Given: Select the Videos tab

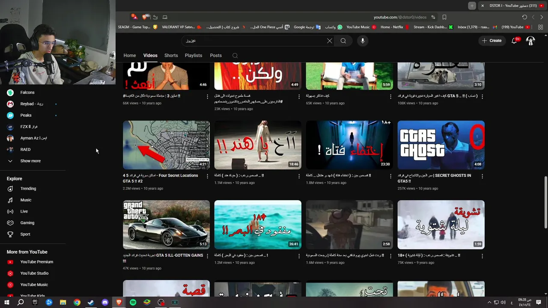Looking at the screenshot, I should pyautogui.click(x=150, y=56).
